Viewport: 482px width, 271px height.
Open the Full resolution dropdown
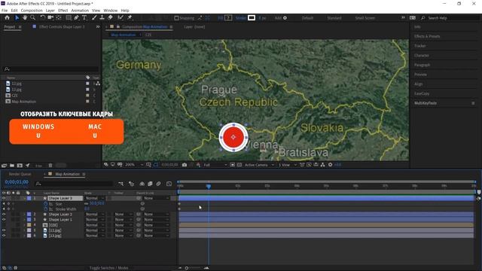click(x=215, y=165)
